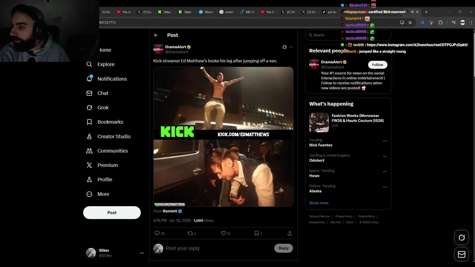Open More options for post (three dots)
The width and height of the screenshot is (475, 267).
click(x=291, y=47)
